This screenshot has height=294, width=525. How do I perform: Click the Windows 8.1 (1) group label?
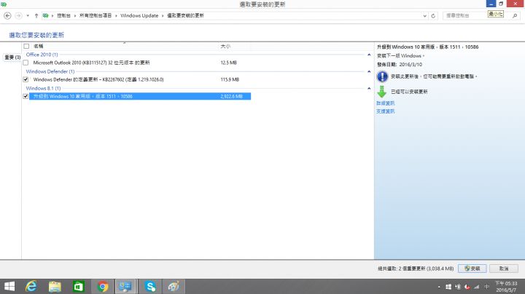43,88
